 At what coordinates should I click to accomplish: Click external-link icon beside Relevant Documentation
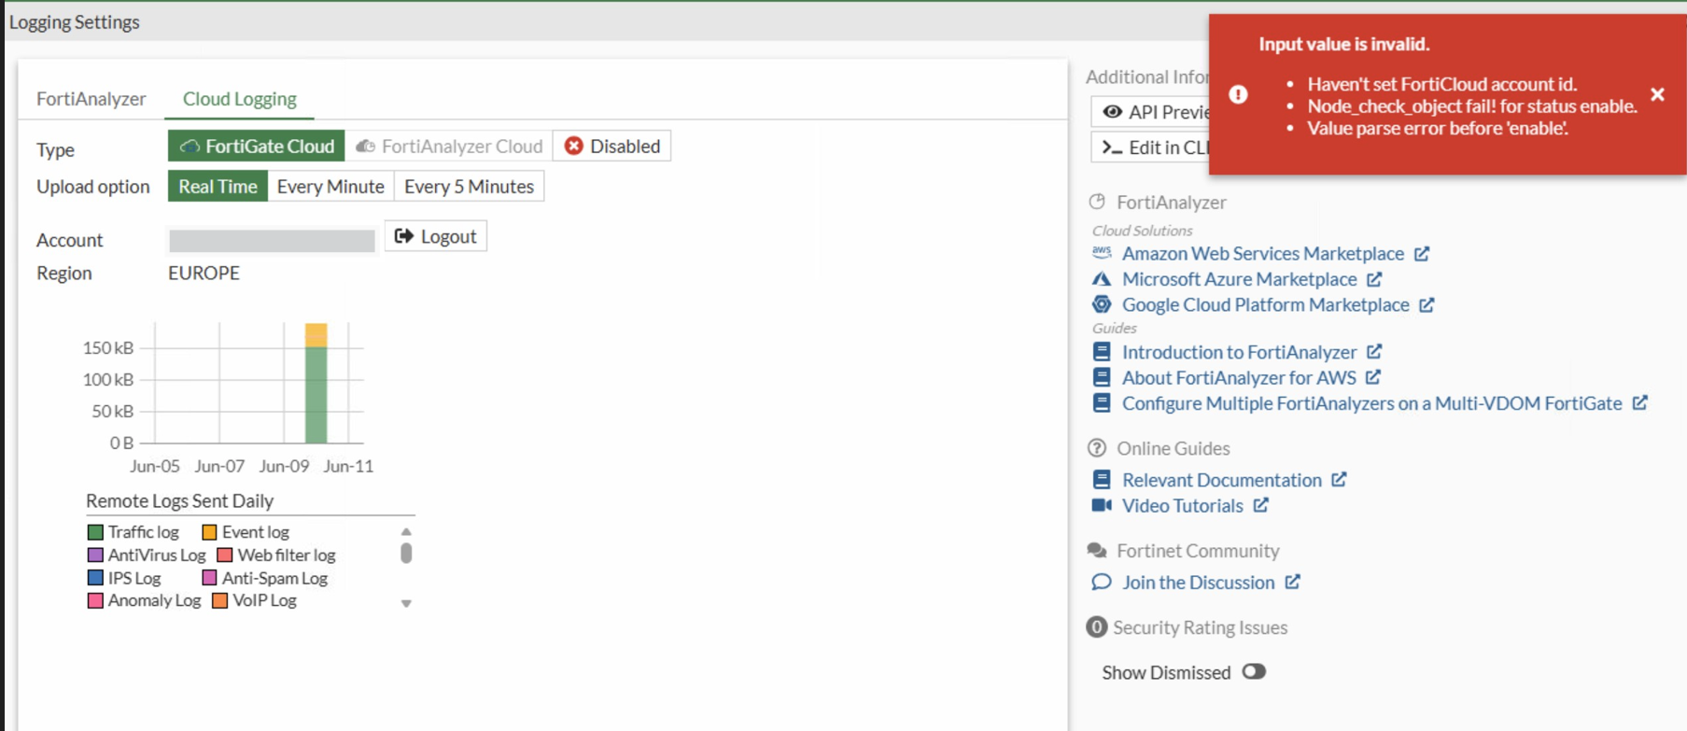(1339, 479)
